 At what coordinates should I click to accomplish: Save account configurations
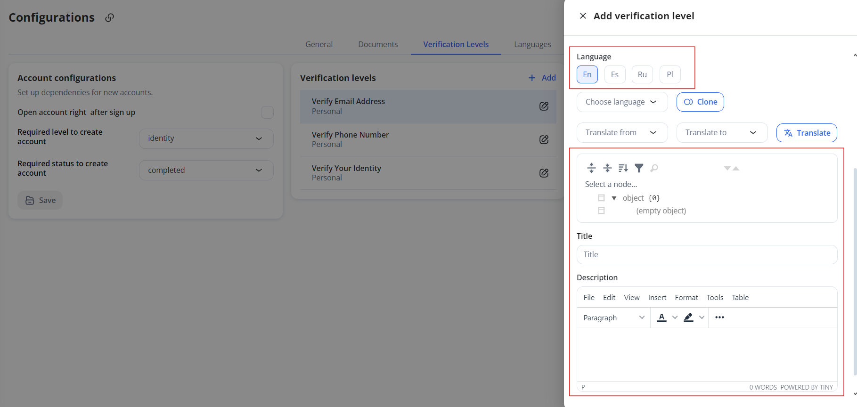pyautogui.click(x=40, y=200)
